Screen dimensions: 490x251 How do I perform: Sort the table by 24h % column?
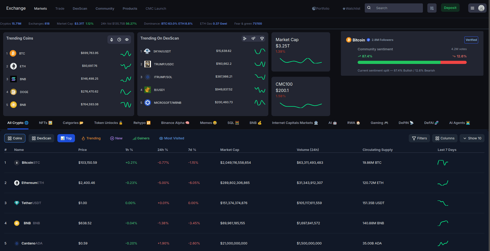pyautogui.click(x=162, y=150)
